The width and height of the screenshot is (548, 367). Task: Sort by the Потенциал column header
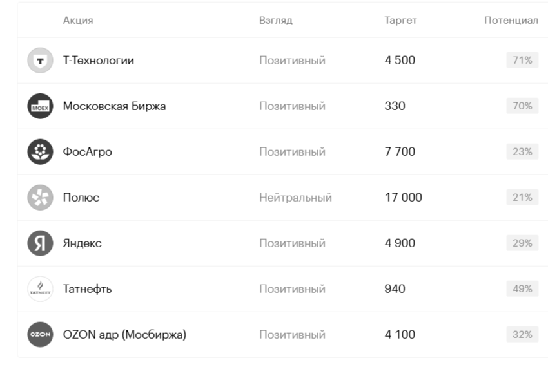click(511, 21)
